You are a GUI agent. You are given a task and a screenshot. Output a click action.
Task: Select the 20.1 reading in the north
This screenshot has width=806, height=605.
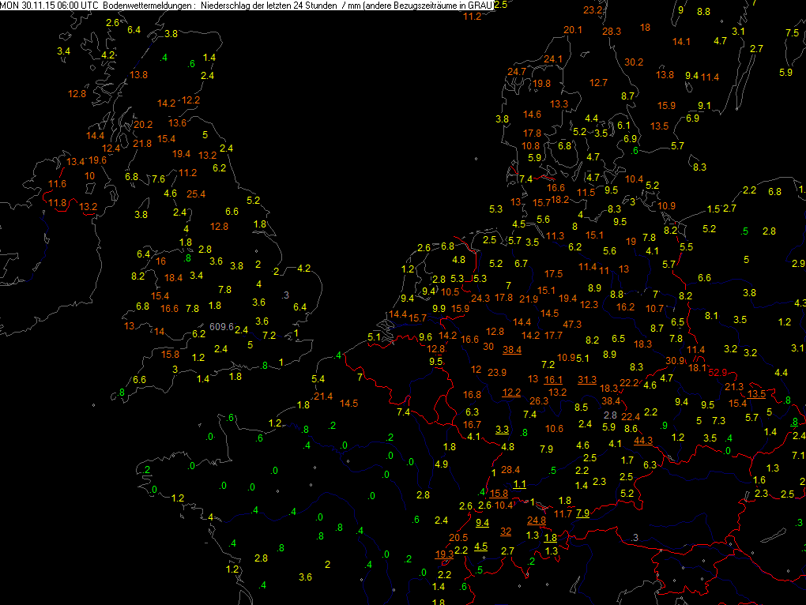[572, 30]
